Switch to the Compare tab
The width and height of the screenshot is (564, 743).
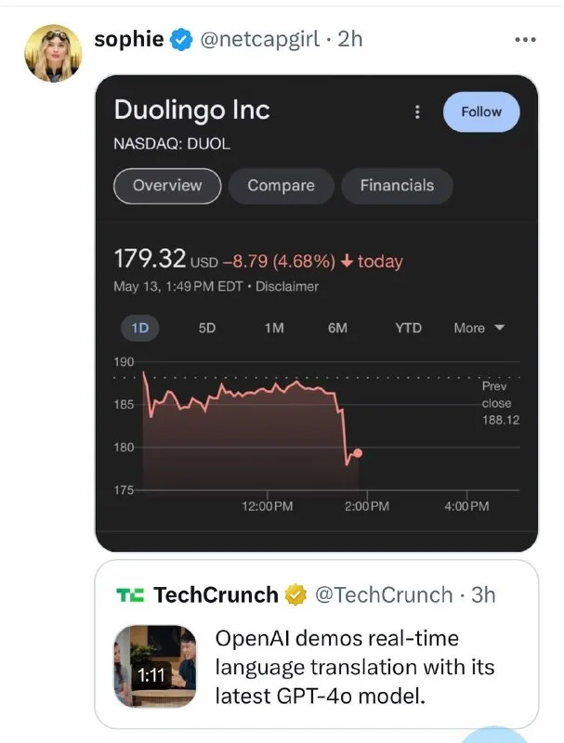(x=281, y=185)
